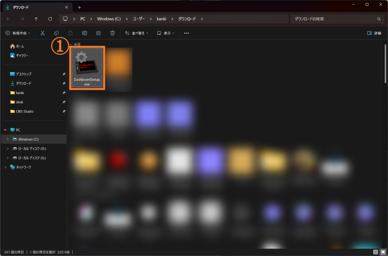Switch to details list view in status bar
This screenshot has height=256, width=388.
point(375,252)
